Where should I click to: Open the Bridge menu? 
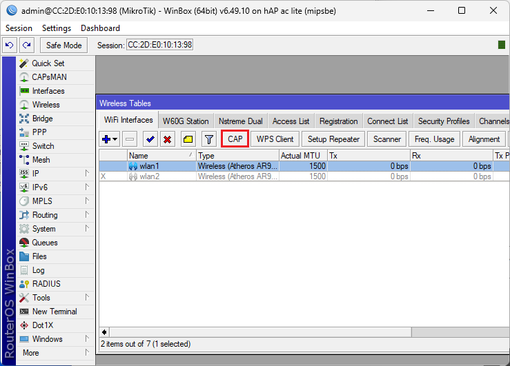click(x=55, y=119)
